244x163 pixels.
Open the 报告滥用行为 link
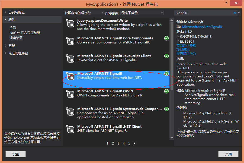coord(186,54)
